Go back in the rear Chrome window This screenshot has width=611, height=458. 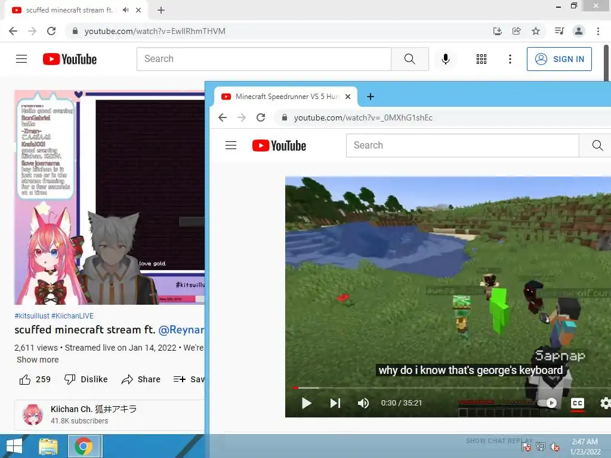point(13,31)
